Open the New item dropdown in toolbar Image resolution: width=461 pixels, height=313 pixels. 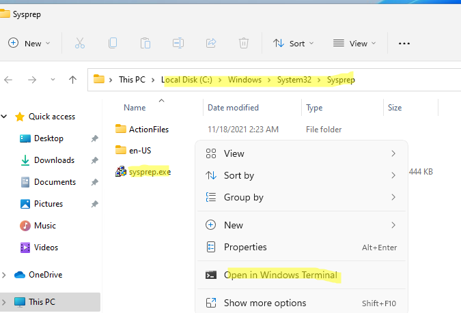pyautogui.click(x=29, y=44)
